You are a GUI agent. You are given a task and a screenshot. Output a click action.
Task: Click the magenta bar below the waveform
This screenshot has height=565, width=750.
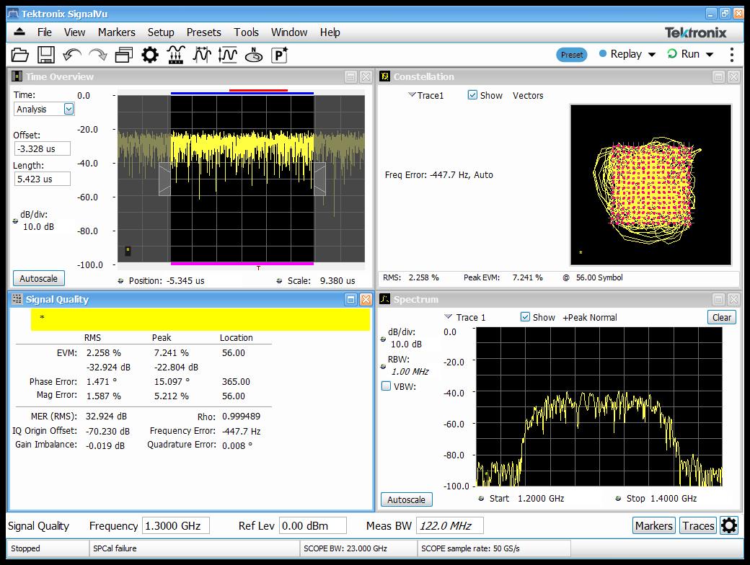242,263
